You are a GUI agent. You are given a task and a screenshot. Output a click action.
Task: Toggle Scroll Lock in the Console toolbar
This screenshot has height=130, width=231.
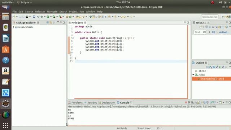199,103
